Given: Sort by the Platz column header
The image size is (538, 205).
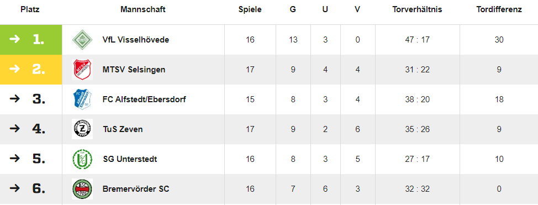Looking at the screenshot, I should [x=30, y=9].
